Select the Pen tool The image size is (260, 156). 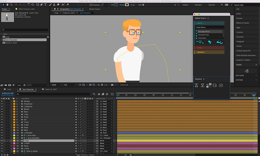pyautogui.click(x=41, y=5)
